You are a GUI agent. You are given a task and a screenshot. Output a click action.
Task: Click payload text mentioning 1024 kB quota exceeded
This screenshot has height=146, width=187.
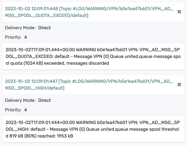click(57, 63)
